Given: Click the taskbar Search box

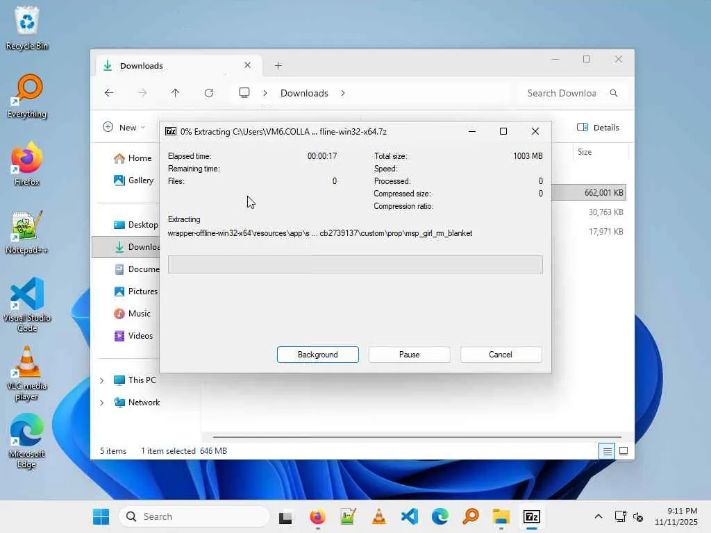Looking at the screenshot, I should tap(194, 516).
